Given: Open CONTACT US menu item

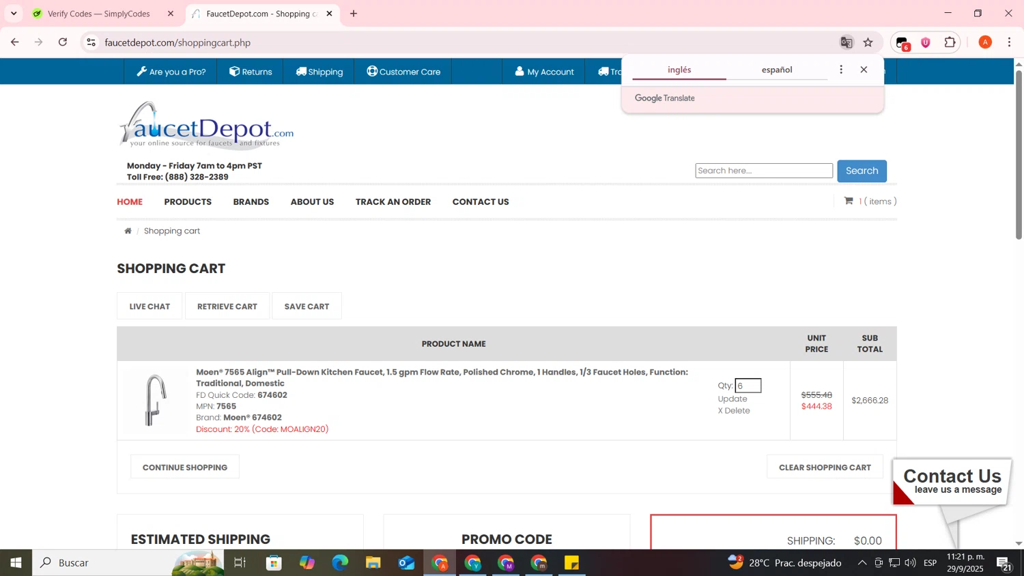Looking at the screenshot, I should point(481,202).
